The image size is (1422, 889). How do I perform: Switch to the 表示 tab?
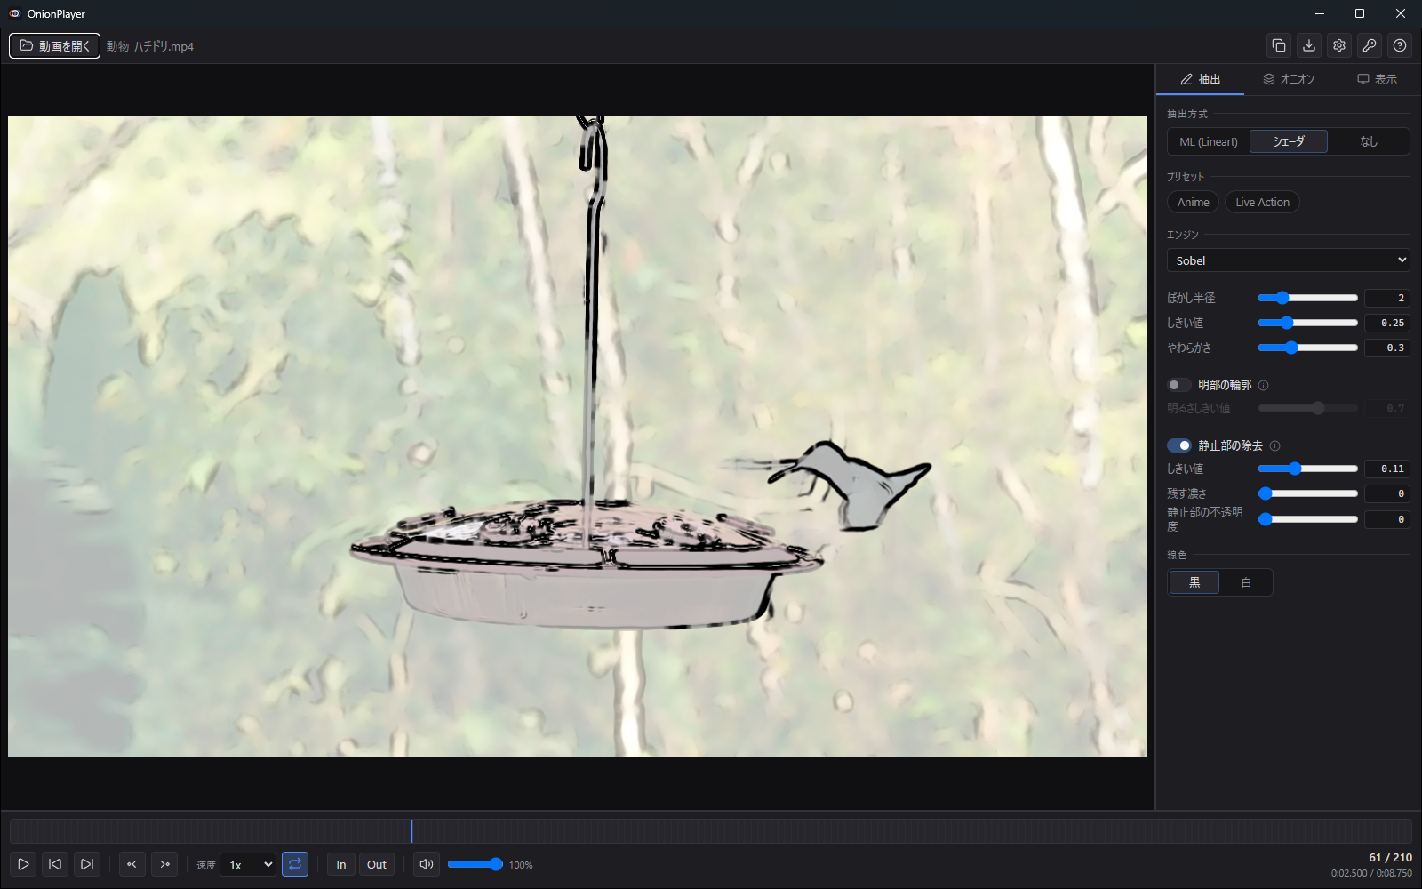1377,79
